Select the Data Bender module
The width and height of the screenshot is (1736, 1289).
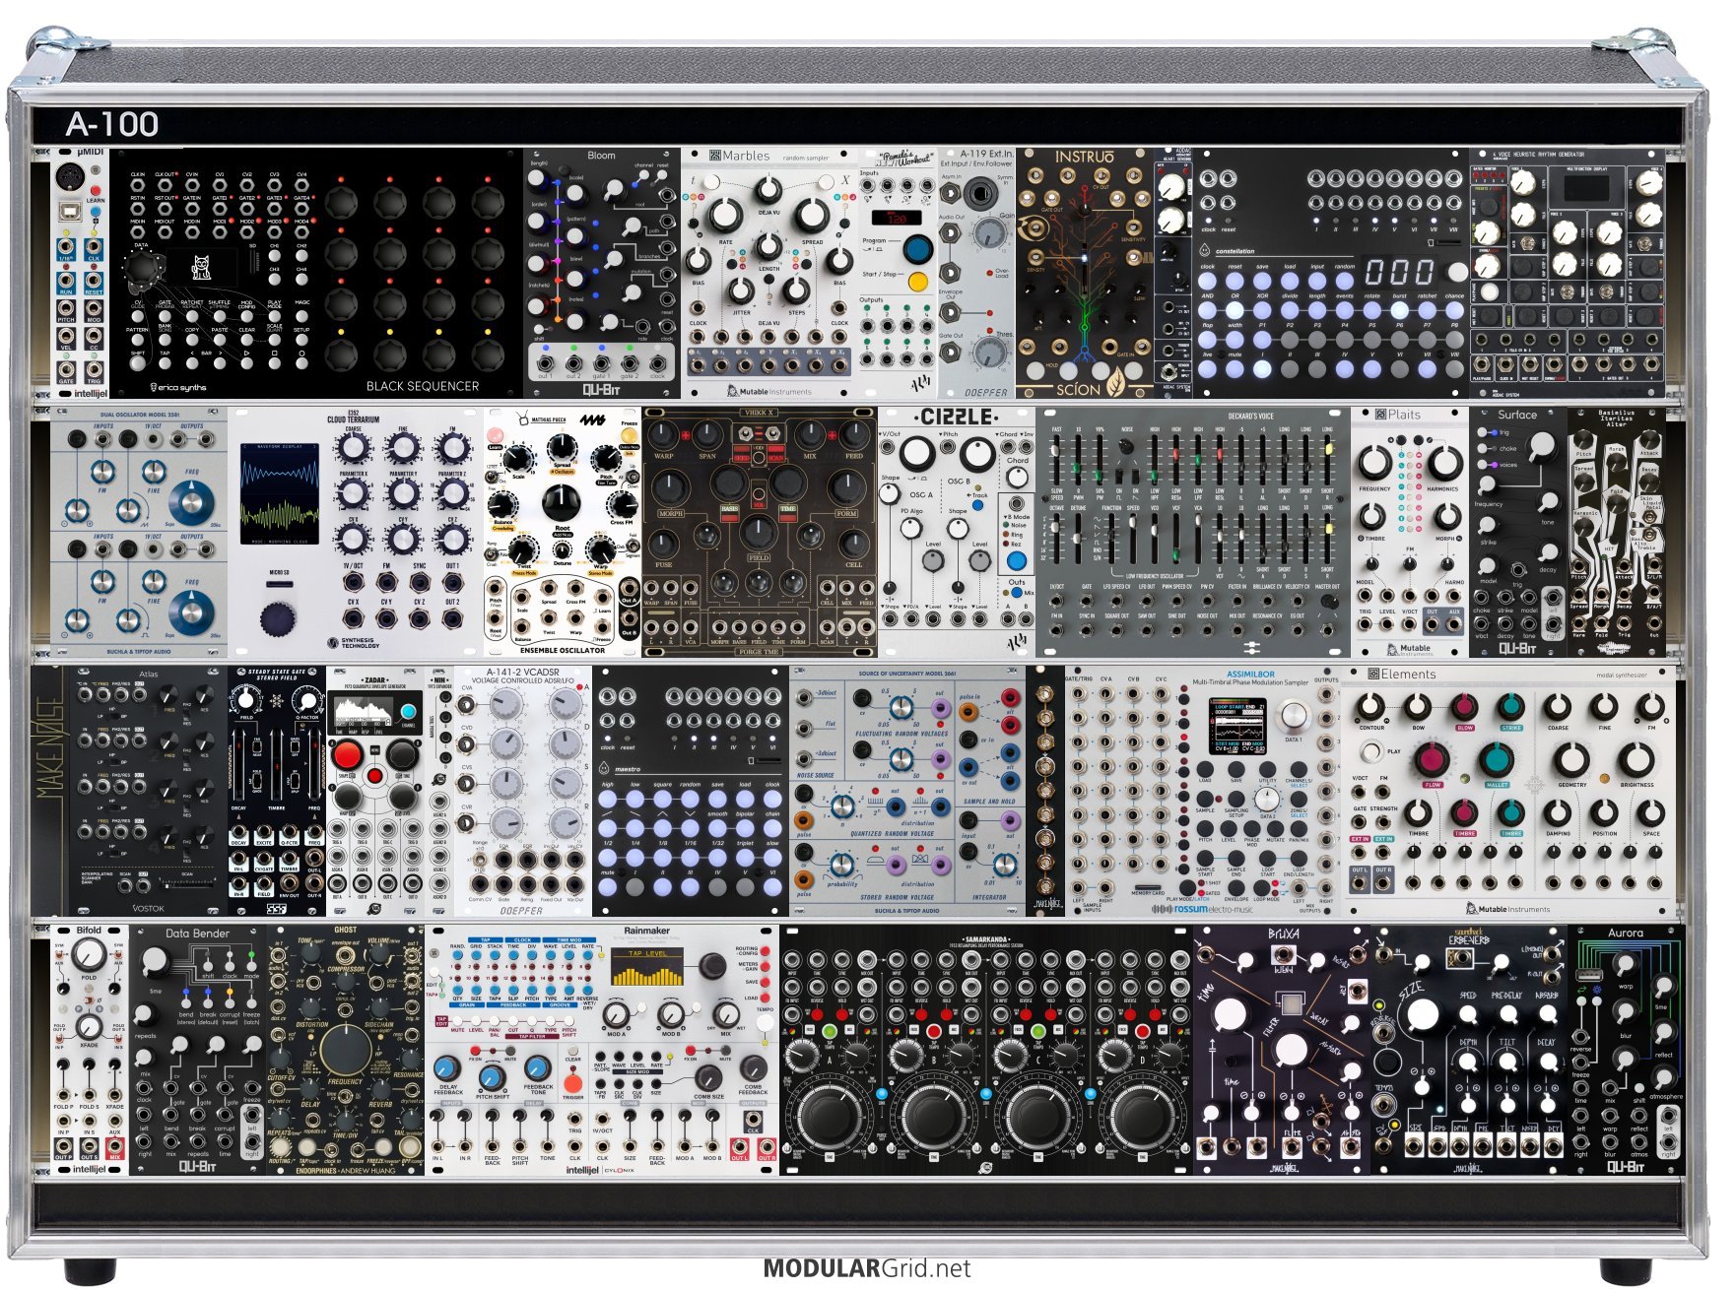197,1051
